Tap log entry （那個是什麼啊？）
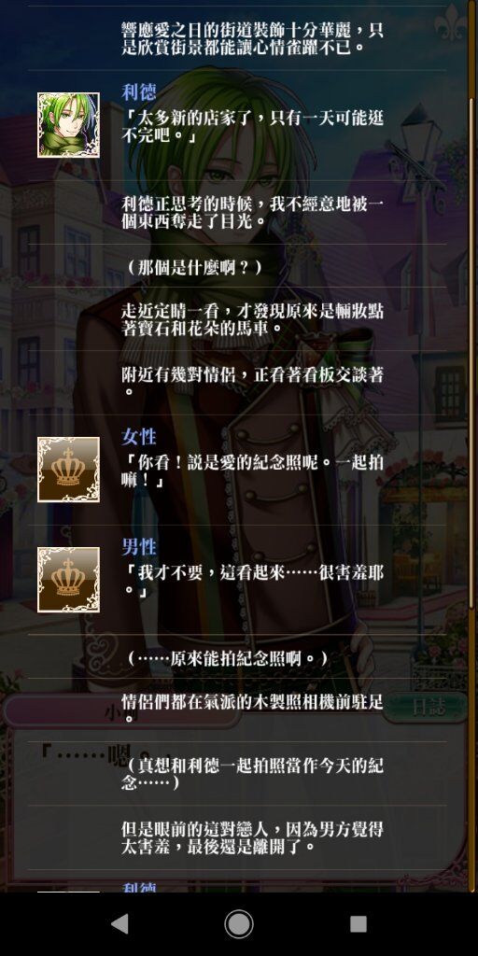 click(195, 267)
